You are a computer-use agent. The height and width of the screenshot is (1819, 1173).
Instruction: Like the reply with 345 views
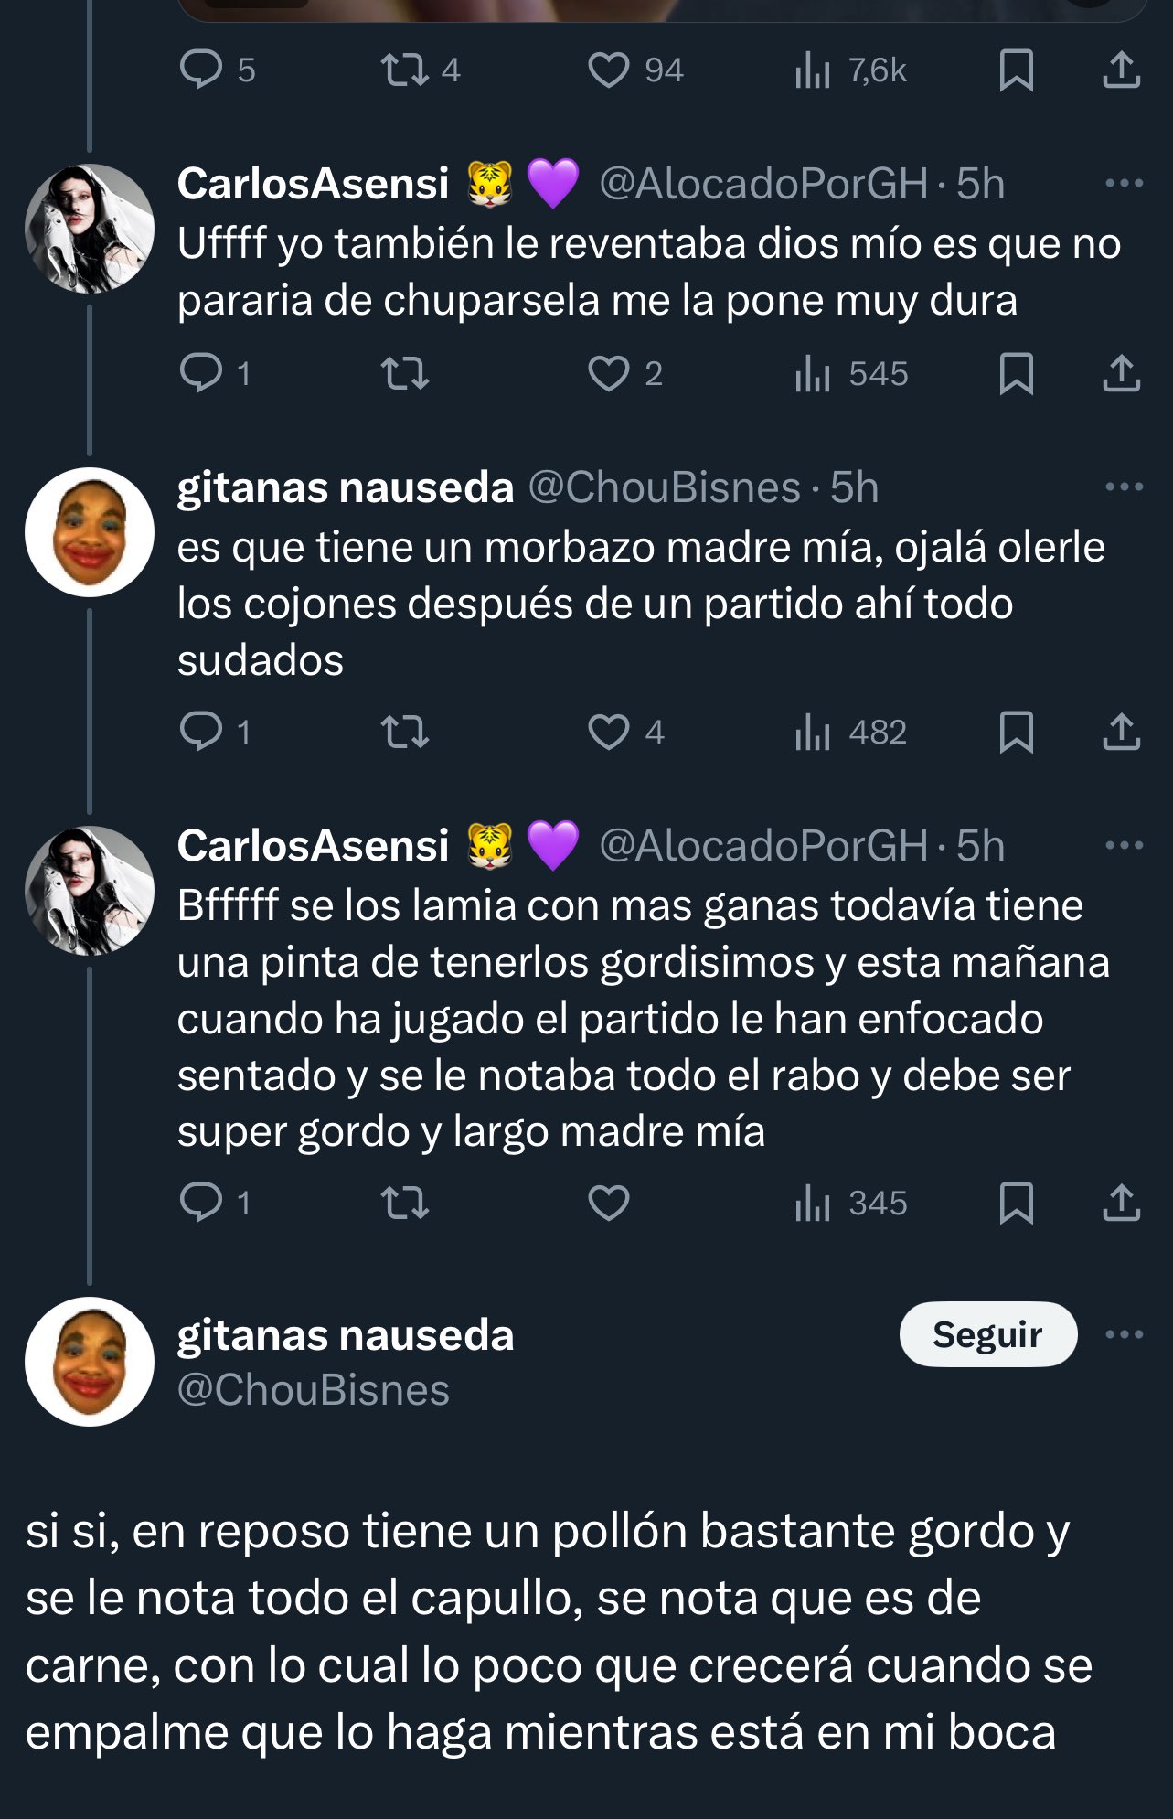[x=608, y=1203]
